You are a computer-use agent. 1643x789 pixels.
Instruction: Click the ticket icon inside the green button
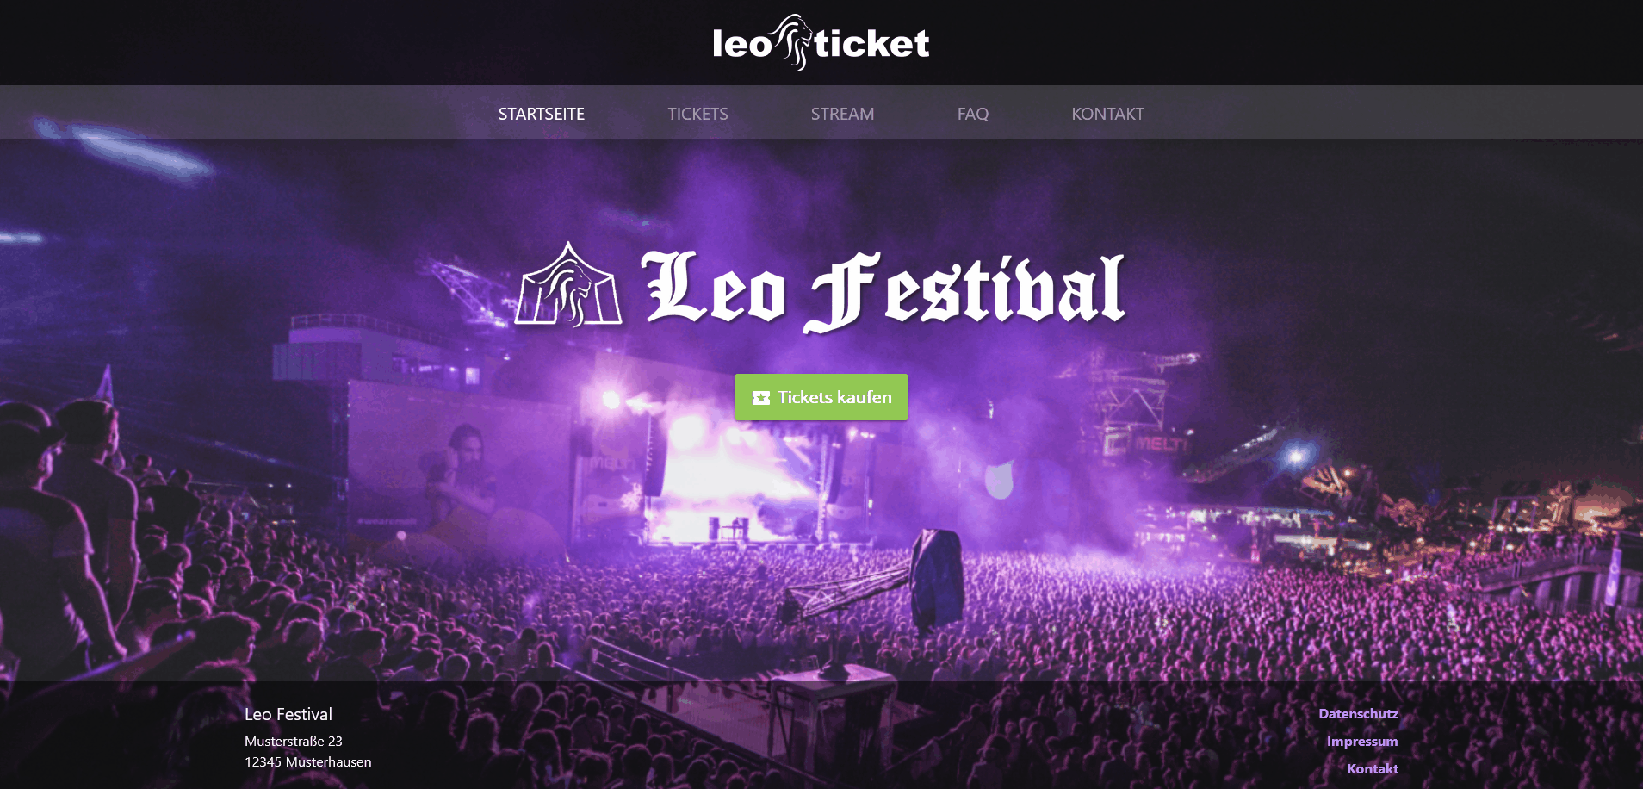point(761,398)
